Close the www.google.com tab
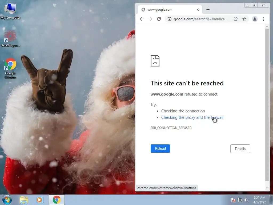The width and height of the screenshot is (273, 205). pyautogui.click(x=198, y=10)
